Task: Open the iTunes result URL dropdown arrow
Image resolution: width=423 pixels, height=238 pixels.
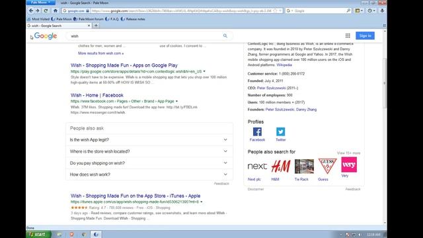Action: pyautogui.click(x=201, y=202)
